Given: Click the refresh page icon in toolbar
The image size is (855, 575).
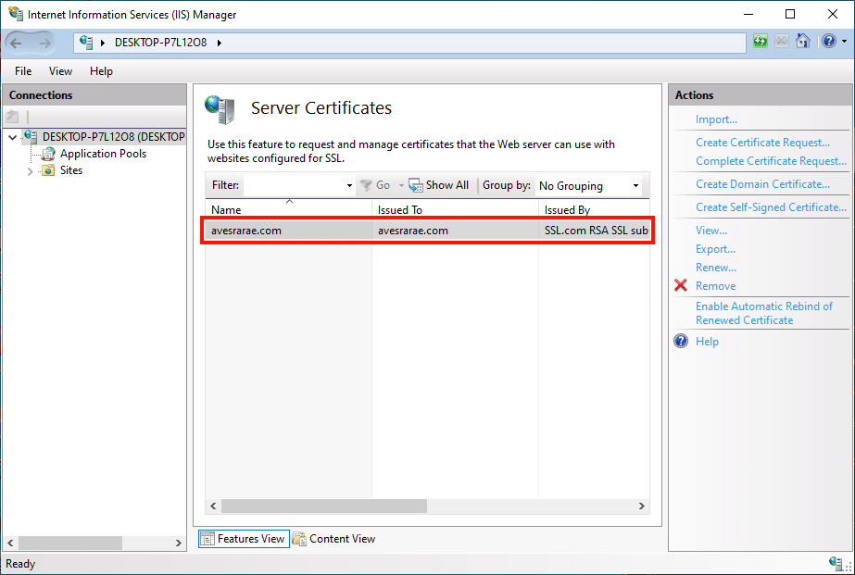Looking at the screenshot, I should (x=761, y=42).
